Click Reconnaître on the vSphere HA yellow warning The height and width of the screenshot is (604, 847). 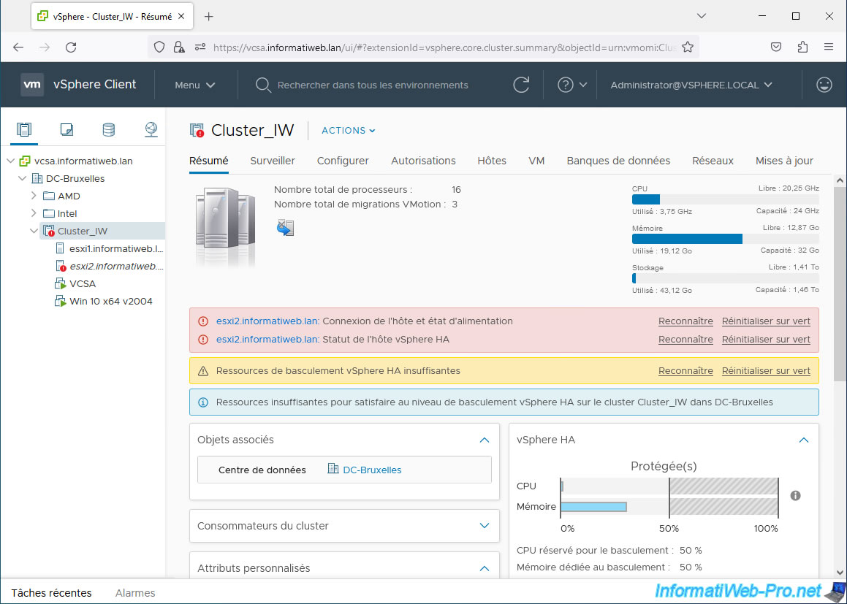coord(685,371)
